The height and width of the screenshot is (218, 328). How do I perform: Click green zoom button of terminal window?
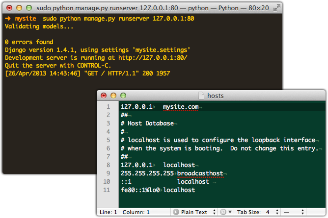pos(29,8)
